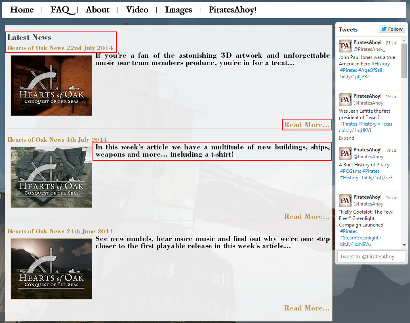Screen dimensions: 410x323
Task: Open the 24th June article thumbnail image
Action: (x=51, y=269)
